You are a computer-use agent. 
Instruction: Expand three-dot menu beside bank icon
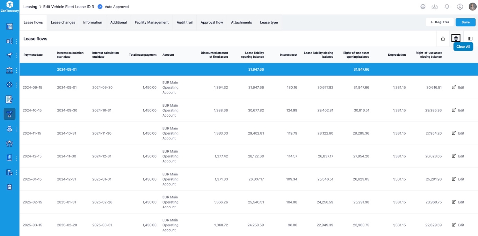point(16,70)
